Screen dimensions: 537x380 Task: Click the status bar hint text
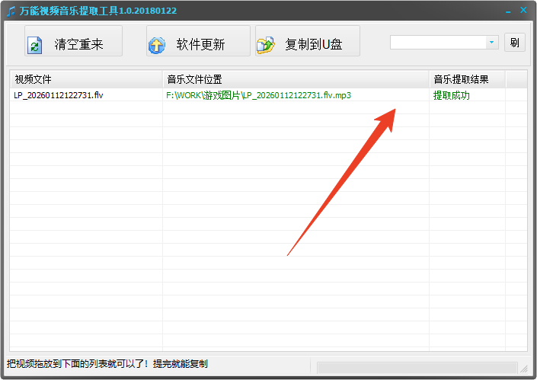point(107,364)
